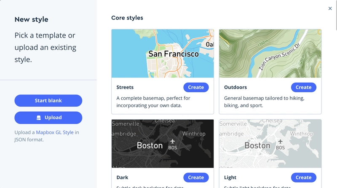The width and height of the screenshot is (337, 188).
Task: Select the Zion Canyon Outdoors map preview
Action: click(270, 54)
